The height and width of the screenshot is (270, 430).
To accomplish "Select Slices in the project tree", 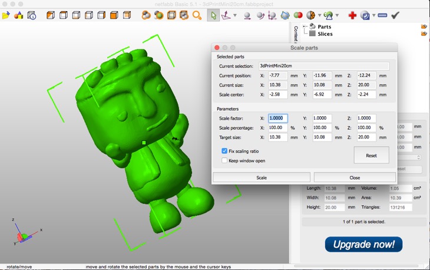I will (325, 34).
